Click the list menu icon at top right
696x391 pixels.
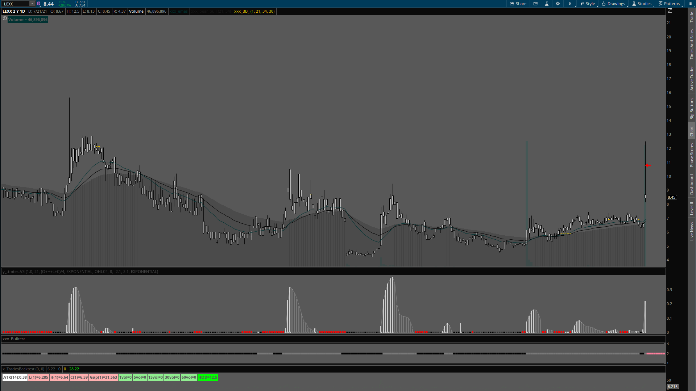[x=690, y=4]
